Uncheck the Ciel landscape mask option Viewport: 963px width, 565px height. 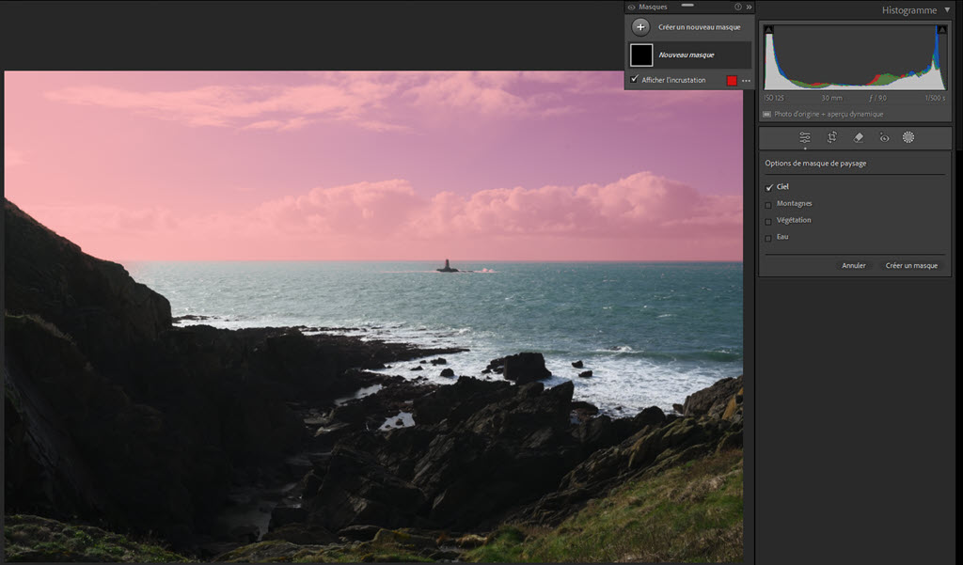click(x=768, y=187)
